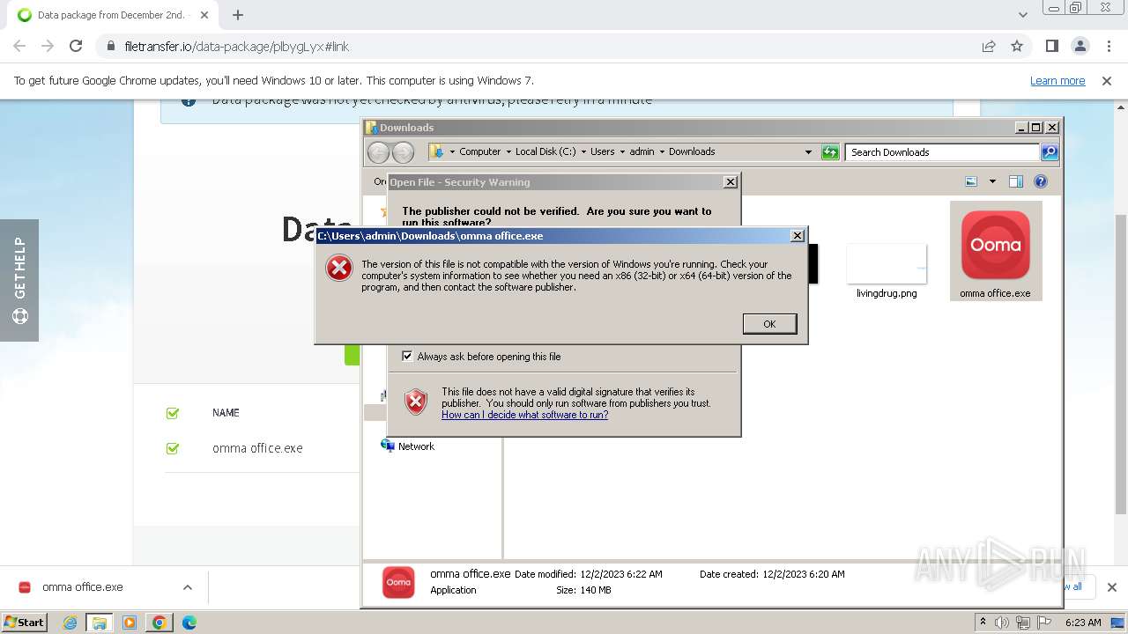The height and width of the screenshot is (634, 1128).
Task: Toggle the preview pane icon
Action: (x=1016, y=181)
